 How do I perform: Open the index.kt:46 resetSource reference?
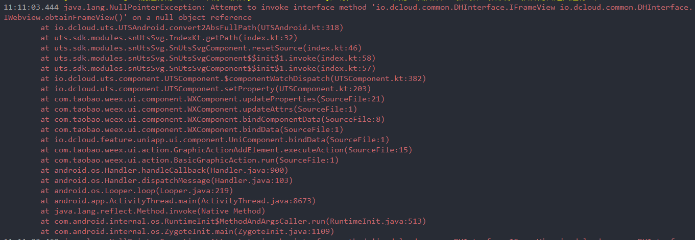pyautogui.click(x=332, y=48)
